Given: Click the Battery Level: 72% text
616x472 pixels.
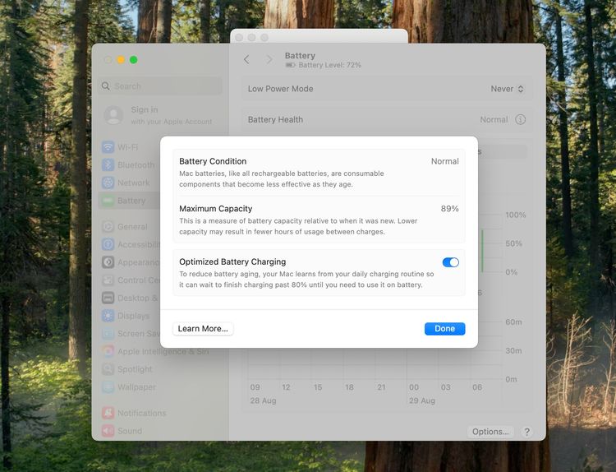Looking at the screenshot, I should tap(329, 65).
